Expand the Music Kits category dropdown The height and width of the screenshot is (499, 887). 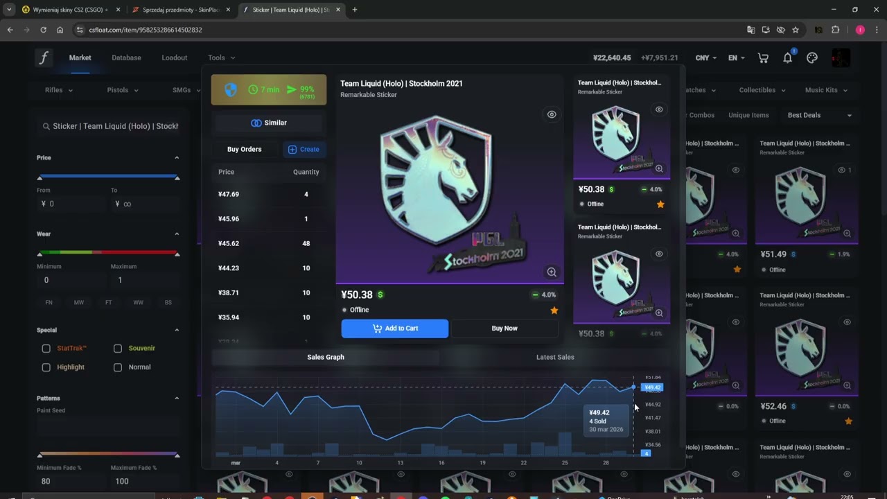click(826, 90)
